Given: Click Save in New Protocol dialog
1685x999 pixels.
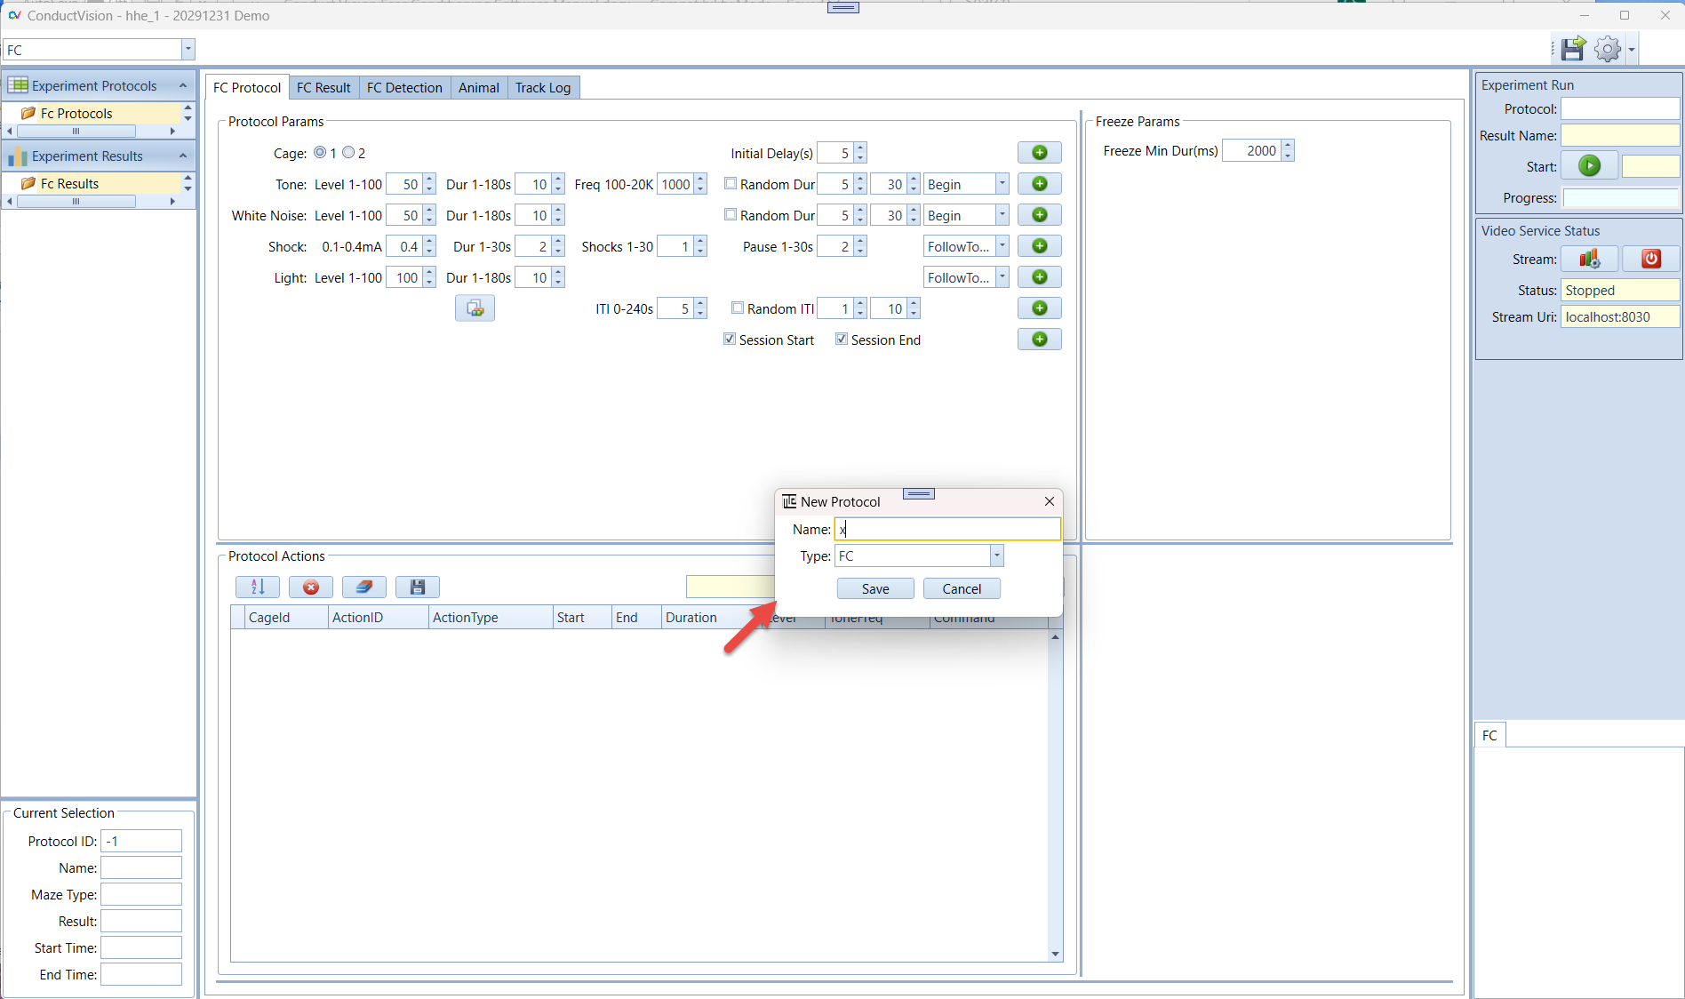Looking at the screenshot, I should coord(874,588).
